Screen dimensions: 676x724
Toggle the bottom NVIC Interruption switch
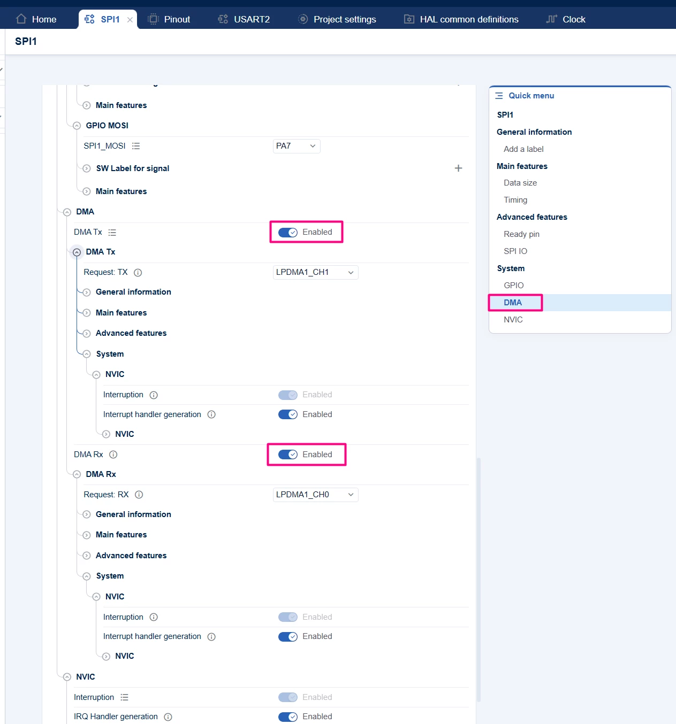pos(288,697)
